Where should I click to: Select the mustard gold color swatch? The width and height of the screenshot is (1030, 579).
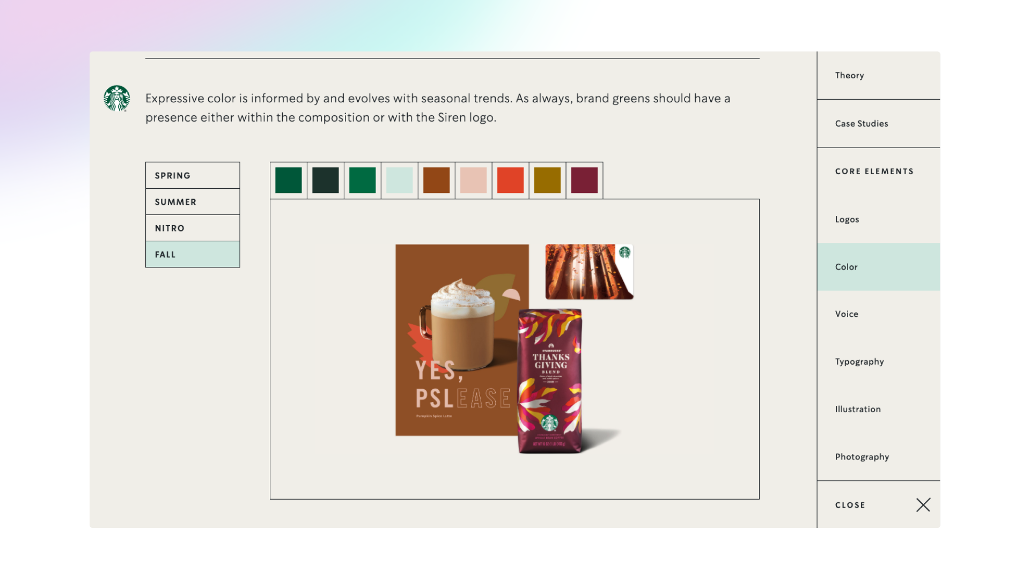tap(547, 180)
